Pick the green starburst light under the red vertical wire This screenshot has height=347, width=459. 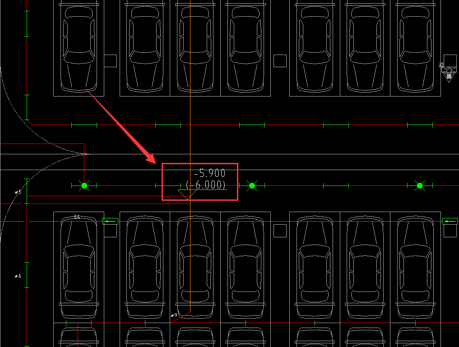click(84, 185)
